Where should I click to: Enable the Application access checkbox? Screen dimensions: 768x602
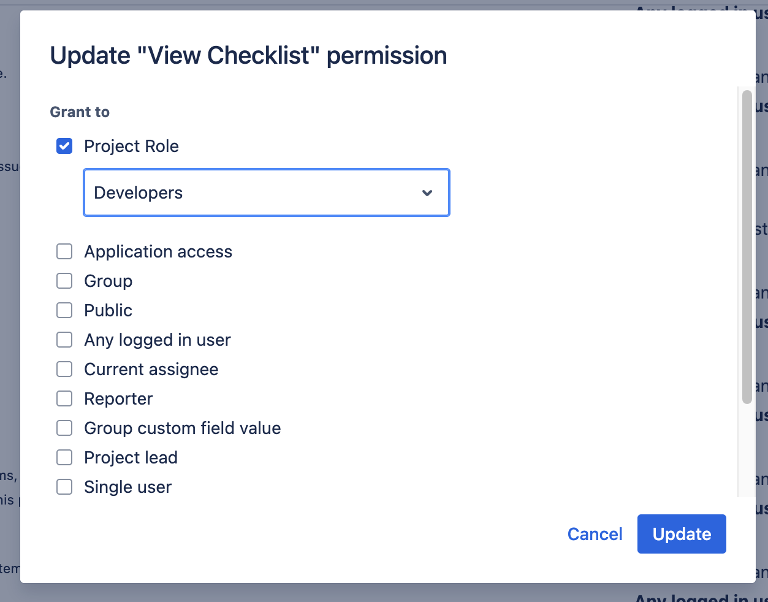tap(64, 251)
